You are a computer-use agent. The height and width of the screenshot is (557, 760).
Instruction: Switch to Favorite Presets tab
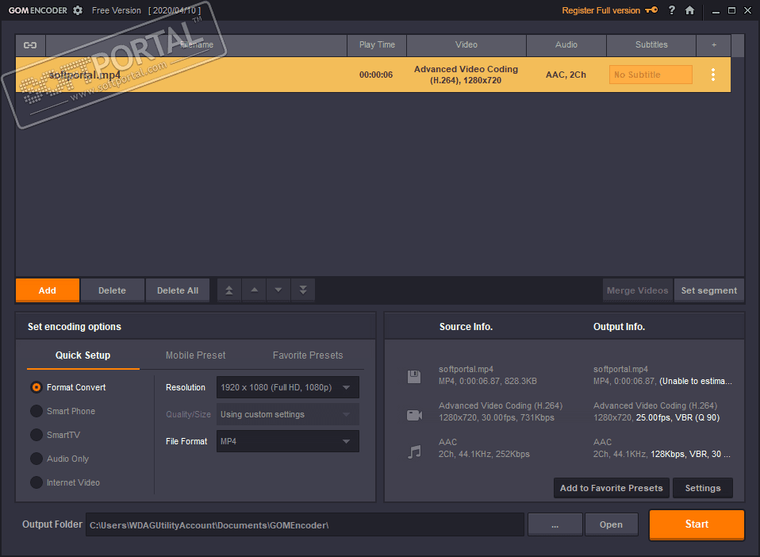[308, 355]
